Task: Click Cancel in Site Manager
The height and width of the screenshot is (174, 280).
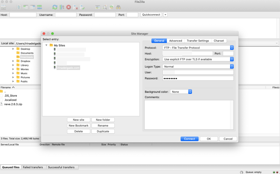Action: point(228,139)
